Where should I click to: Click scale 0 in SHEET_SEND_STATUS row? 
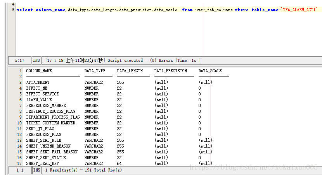(200, 158)
